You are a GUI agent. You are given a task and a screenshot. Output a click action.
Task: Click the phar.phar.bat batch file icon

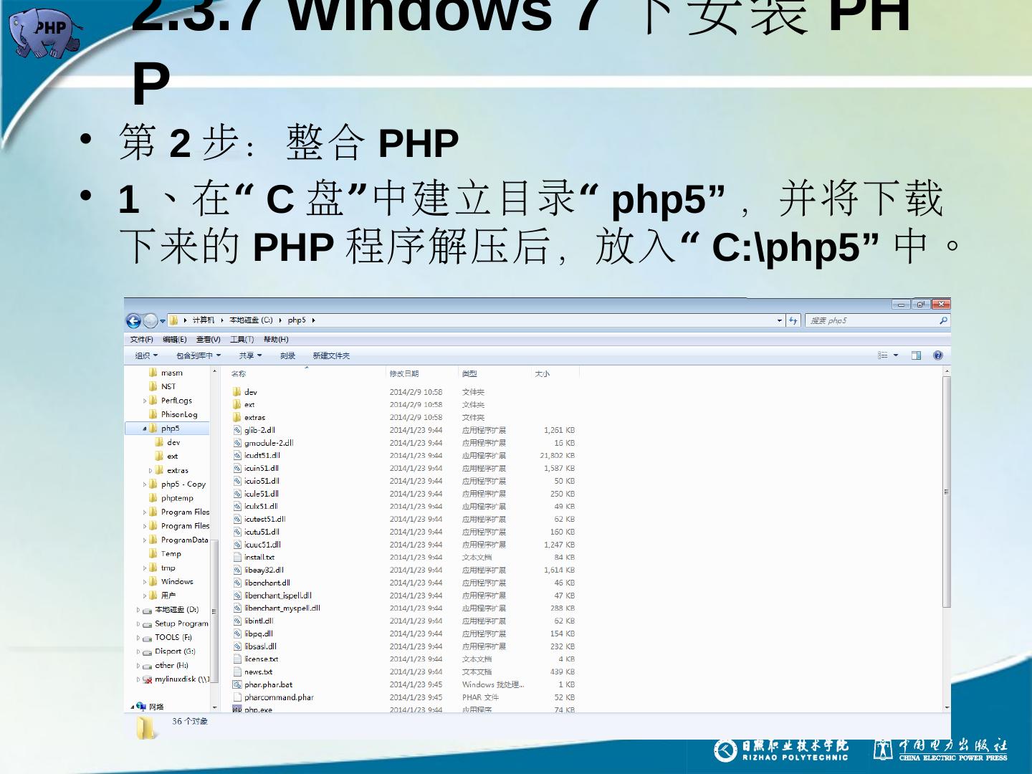click(x=237, y=684)
